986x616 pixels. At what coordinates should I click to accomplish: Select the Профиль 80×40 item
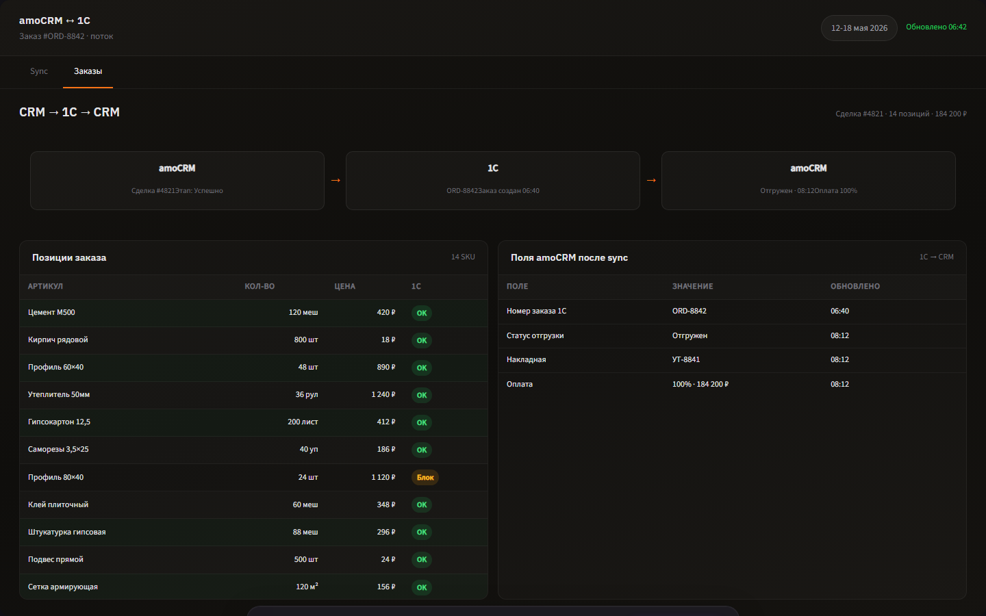point(55,477)
